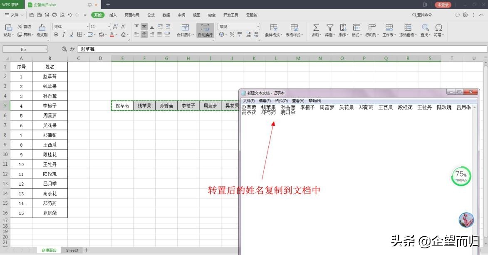Image resolution: width=488 pixels, height=255 pixels.
Task: Add a new sheet with the plus button
Action: (x=87, y=250)
